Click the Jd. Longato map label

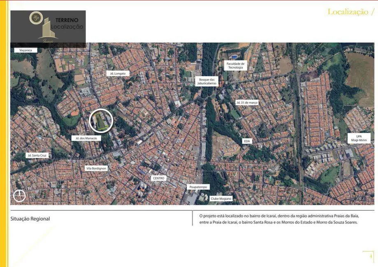click(118, 73)
